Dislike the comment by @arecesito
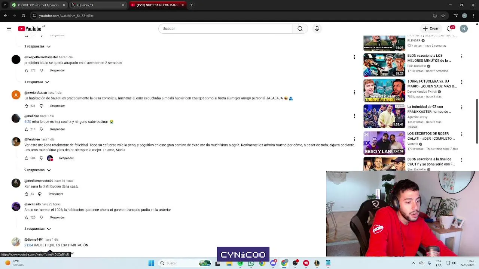 (42, 217)
